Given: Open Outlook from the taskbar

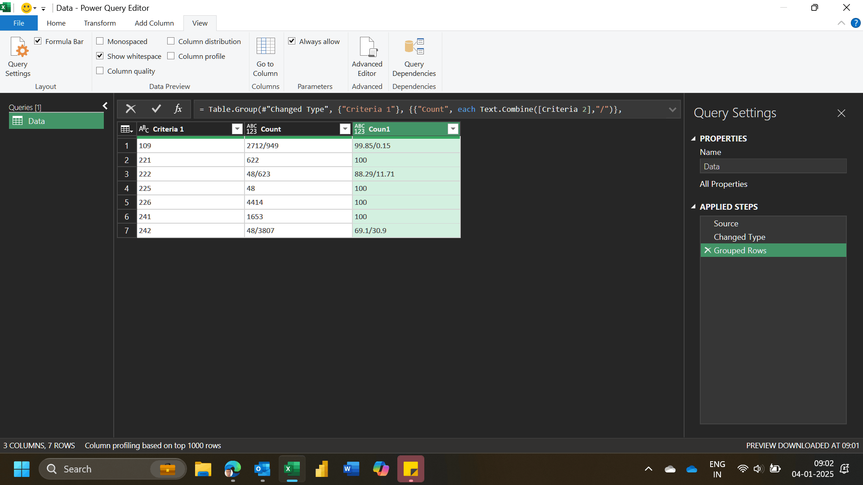Looking at the screenshot, I should (x=262, y=469).
